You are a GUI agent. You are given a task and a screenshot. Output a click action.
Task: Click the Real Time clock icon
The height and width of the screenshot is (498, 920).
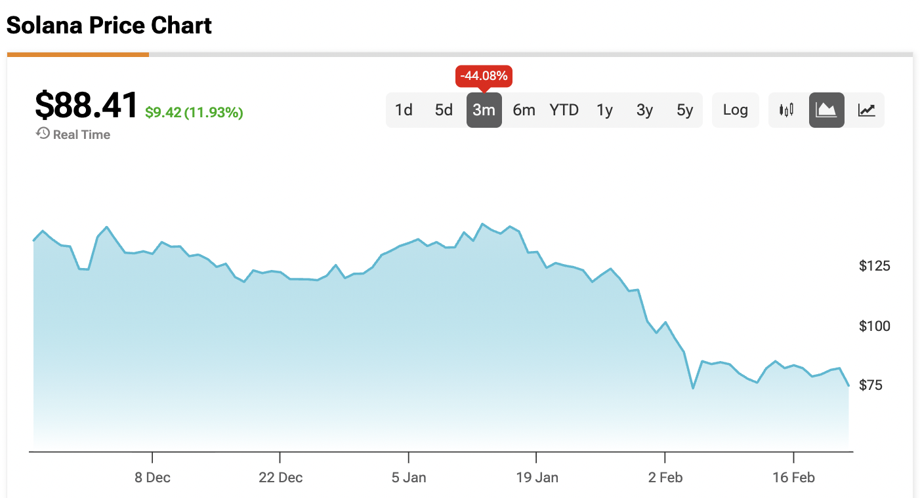point(42,134)
